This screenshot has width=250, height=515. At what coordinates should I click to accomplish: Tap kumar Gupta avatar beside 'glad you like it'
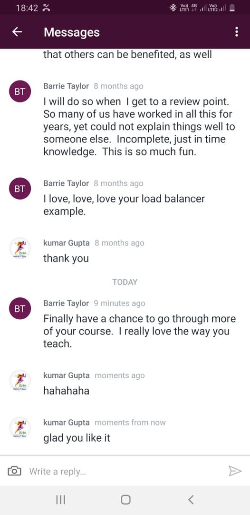[x=19, y=428]
